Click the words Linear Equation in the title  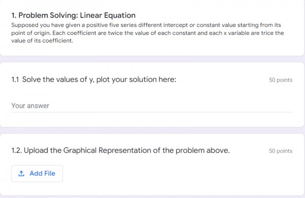(x=108, y=15)
